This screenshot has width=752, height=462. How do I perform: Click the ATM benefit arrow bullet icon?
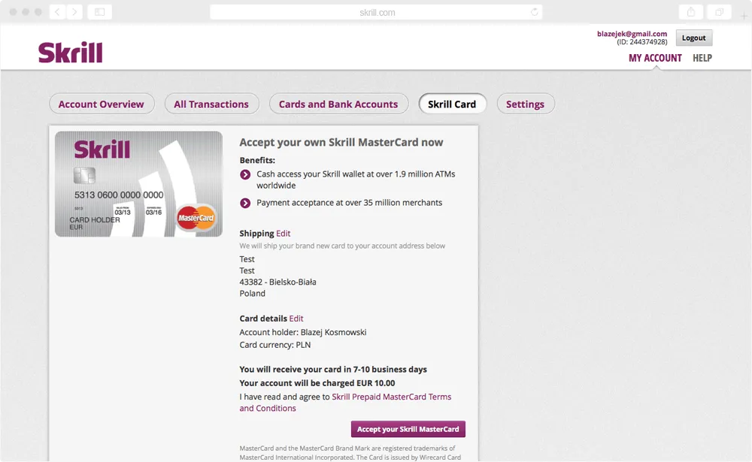point(245,174)
